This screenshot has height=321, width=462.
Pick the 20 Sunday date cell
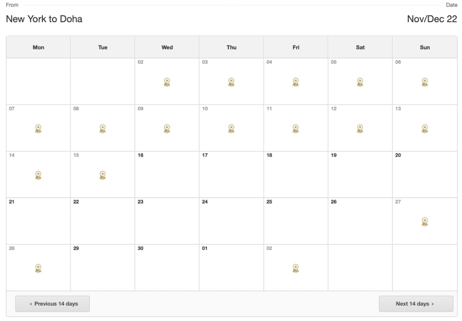click(x=424, y=174)
